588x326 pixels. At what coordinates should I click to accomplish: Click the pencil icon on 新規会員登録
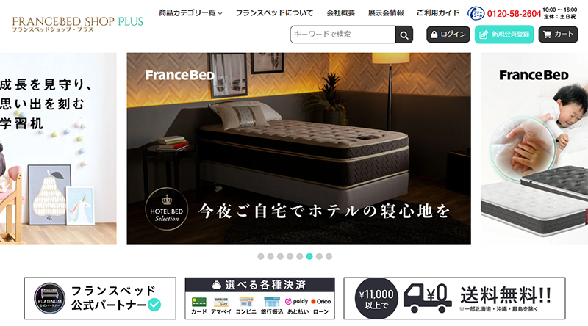pos(484,35)
